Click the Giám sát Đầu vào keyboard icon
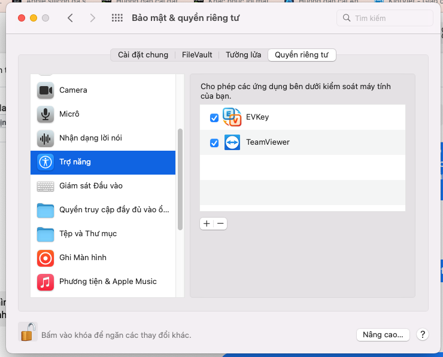This screenshot has width=443, height=357. click(45, 187)
